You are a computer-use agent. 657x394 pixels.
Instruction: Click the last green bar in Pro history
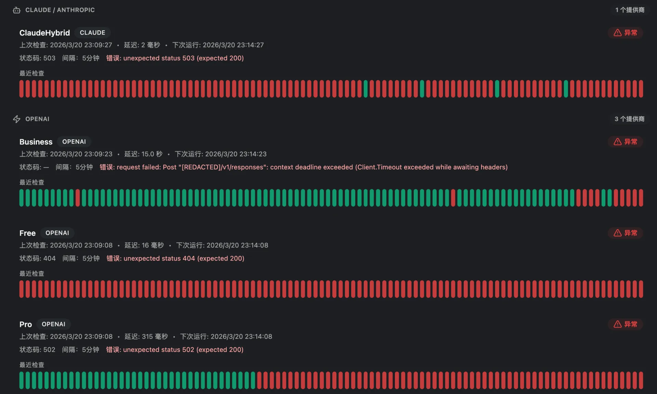pos(253,380)
